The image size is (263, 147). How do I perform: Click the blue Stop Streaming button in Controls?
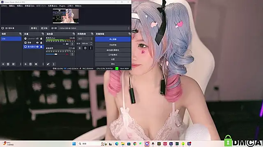113,39
